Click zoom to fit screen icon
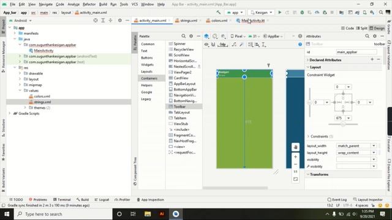Screen dimensions: 392x220 click(x=295, y=179)
